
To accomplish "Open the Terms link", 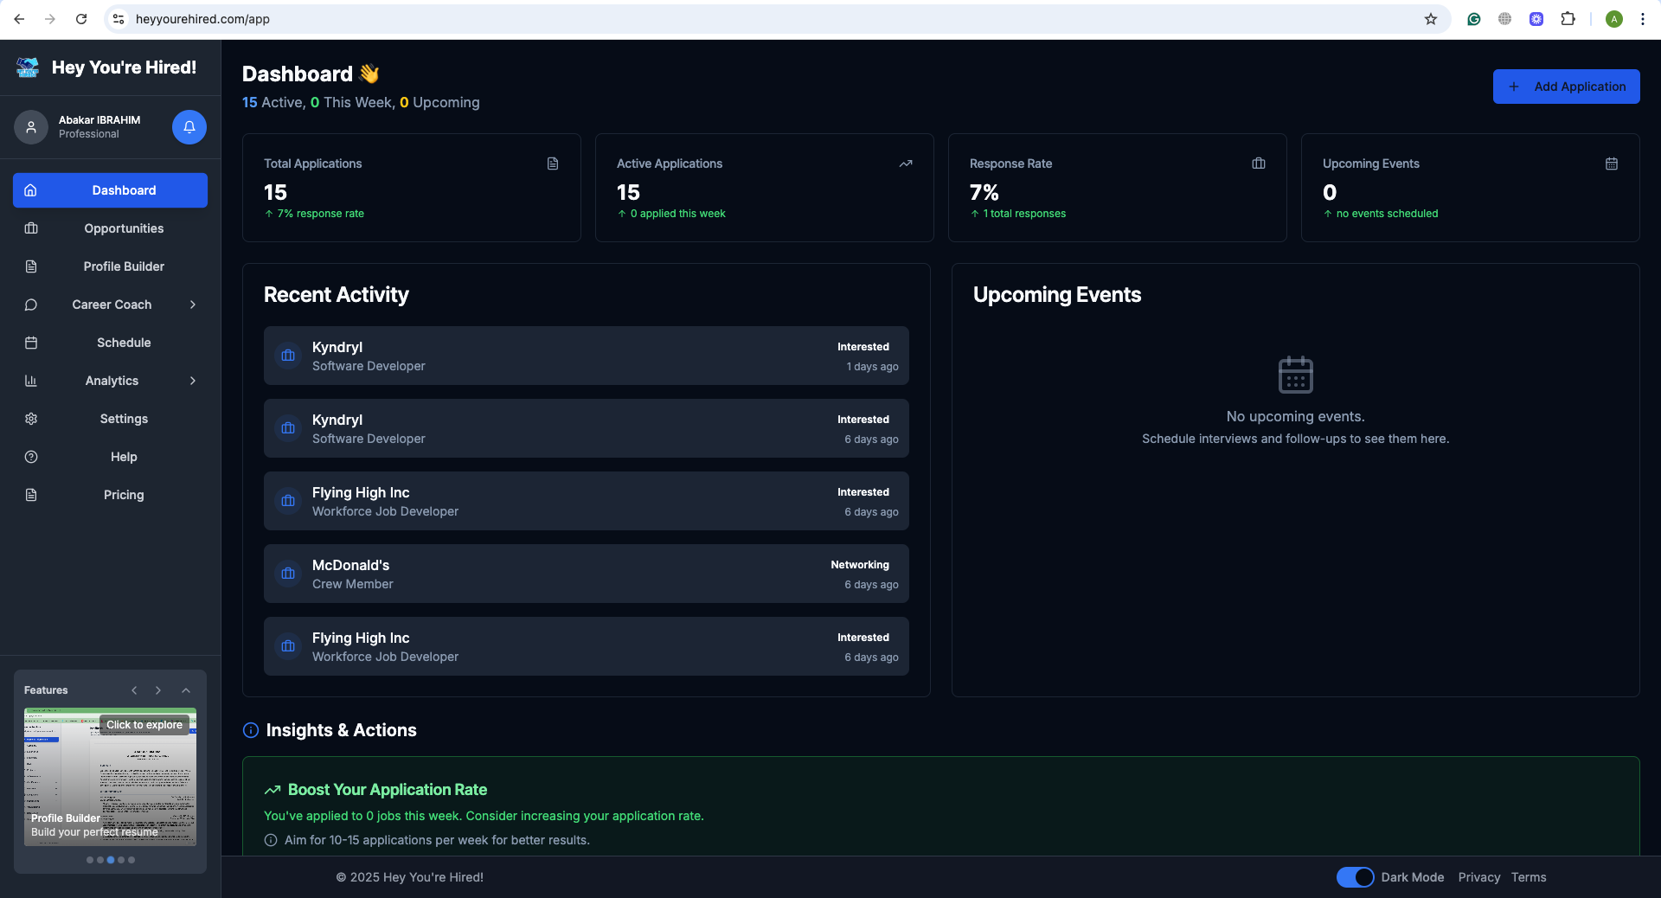I will pyautogui.click(x=1529, y=877).
